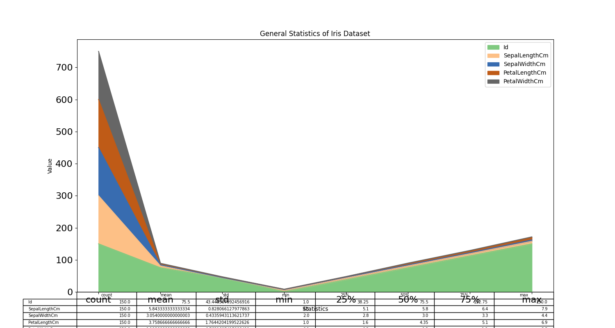The height and width of the screenshot is (328, 615).
Task: Click table cell 0.4335943113621737
Action: (x=225, y=316)
